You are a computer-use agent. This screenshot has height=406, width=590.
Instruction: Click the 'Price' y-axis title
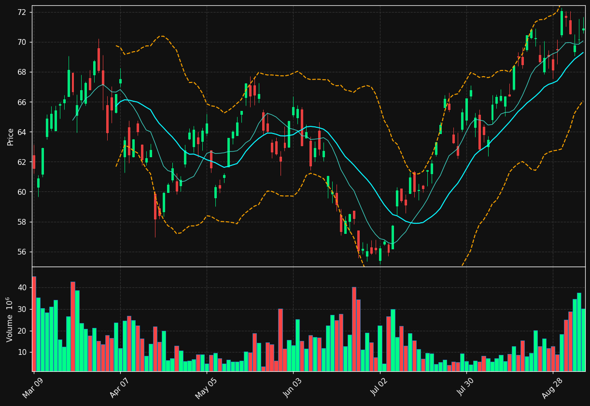10,136
